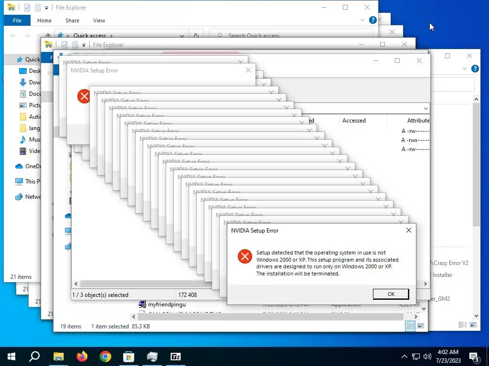Click the Accessed column header

[354, 121]
